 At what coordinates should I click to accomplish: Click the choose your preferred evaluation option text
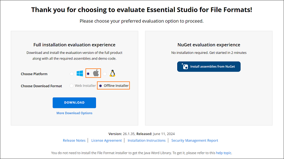click(142, 21)
